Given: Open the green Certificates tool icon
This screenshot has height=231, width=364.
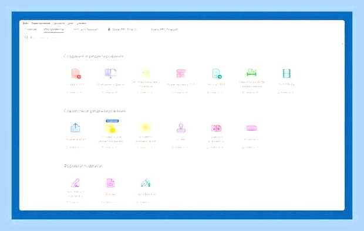Looking at the screenshot, I should (146, 182).
